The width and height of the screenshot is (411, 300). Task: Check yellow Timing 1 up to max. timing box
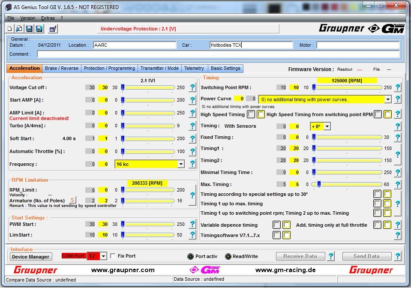pyautogui.click(x=387, y=203)
